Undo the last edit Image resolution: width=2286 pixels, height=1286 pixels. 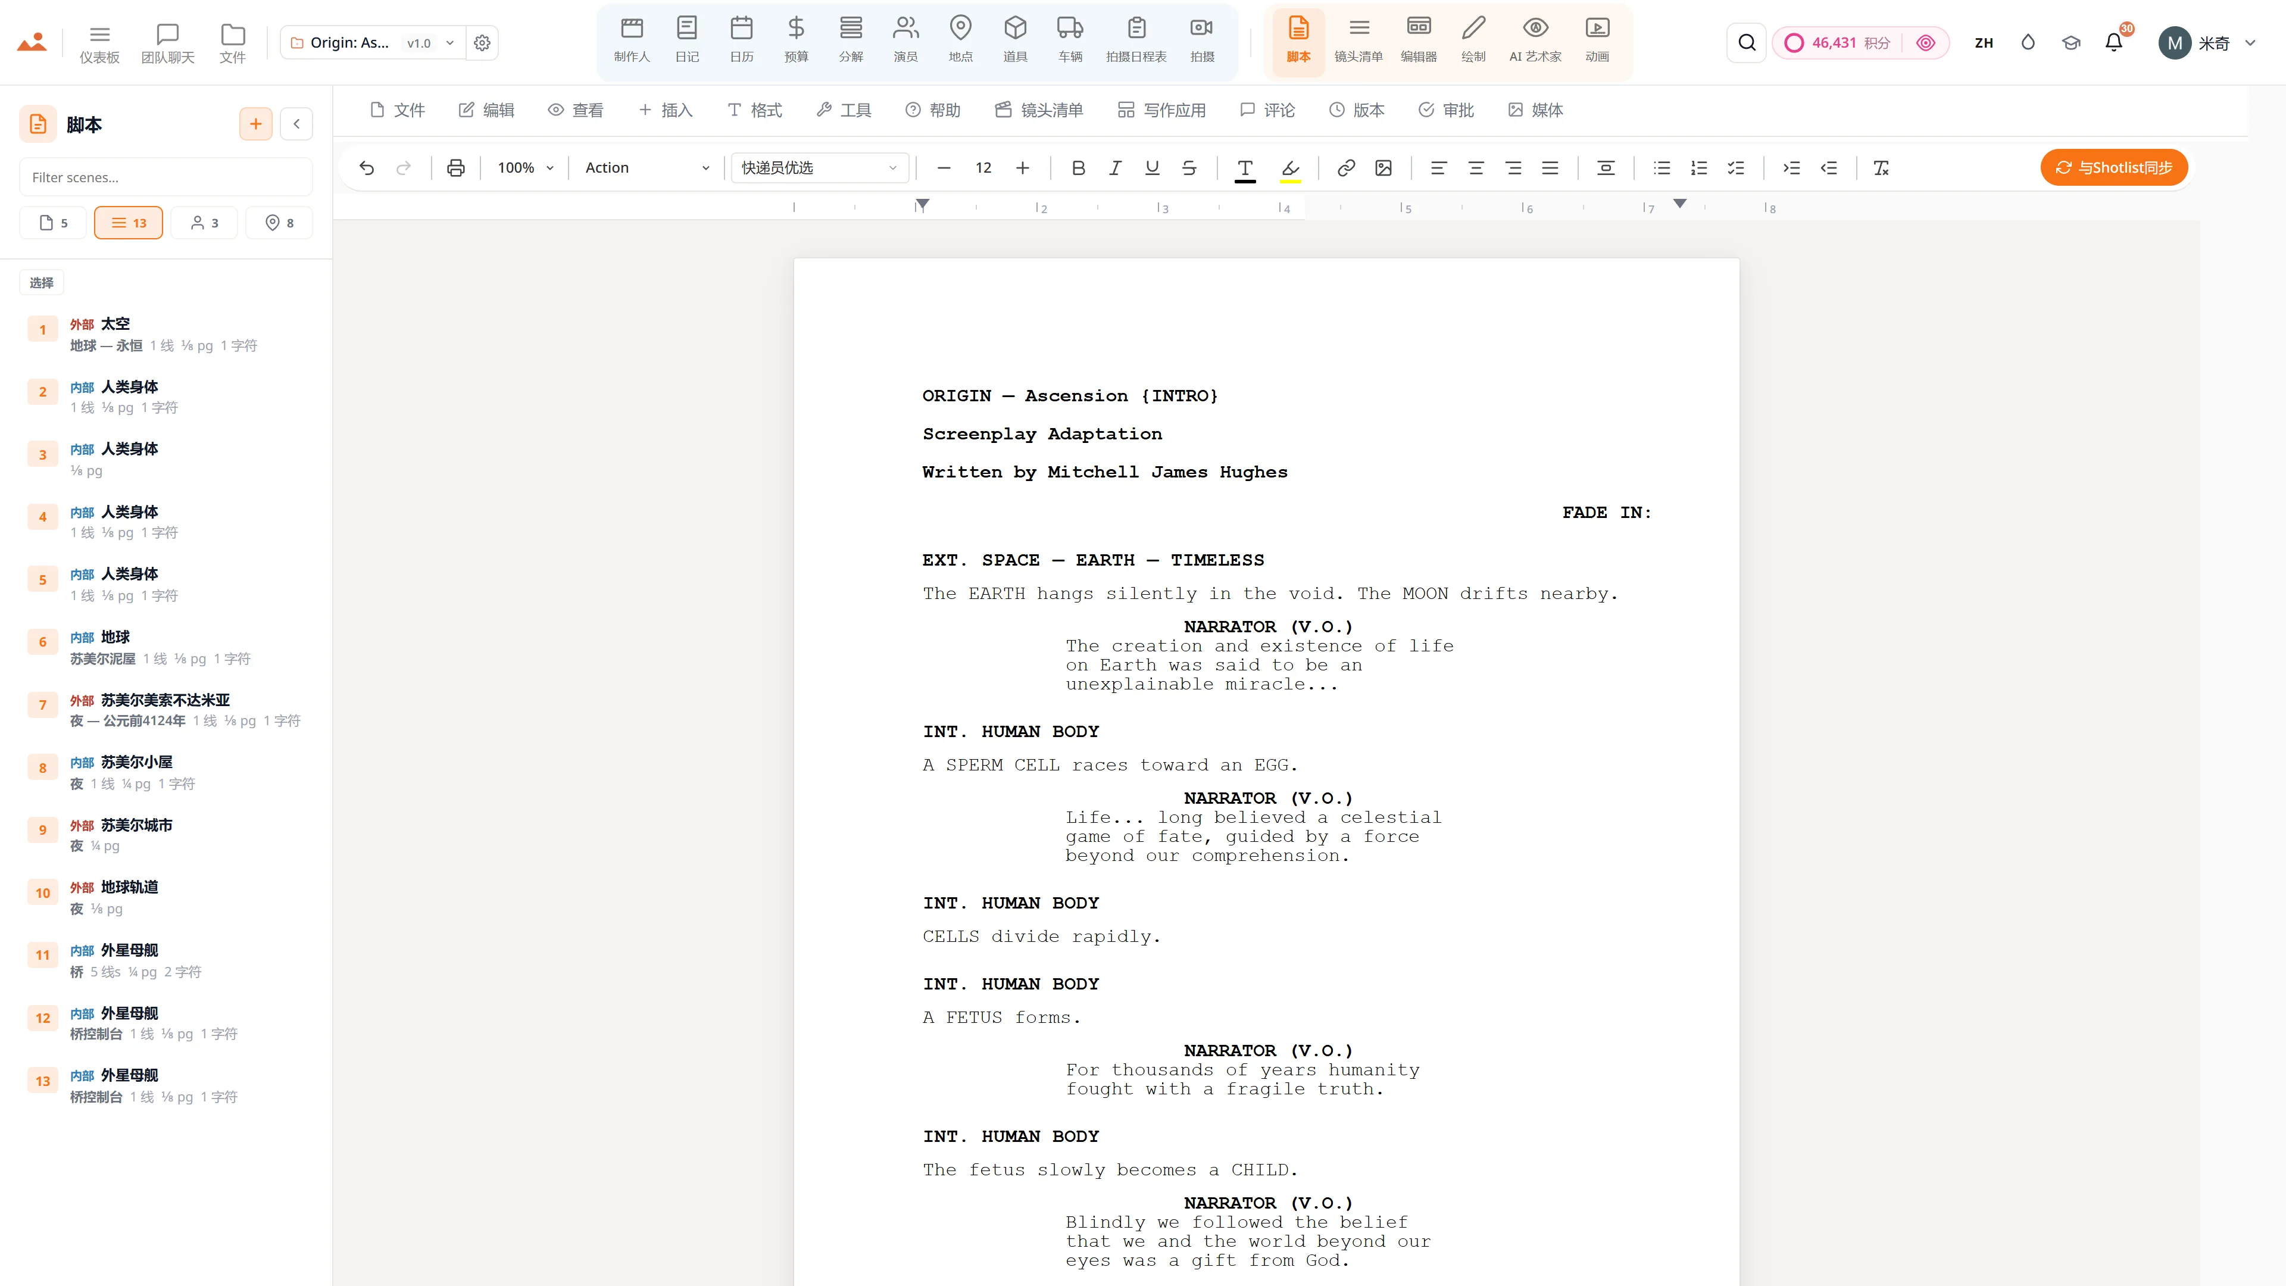367,168
